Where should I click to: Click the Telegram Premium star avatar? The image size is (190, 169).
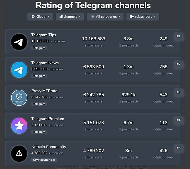coord(19,126)
